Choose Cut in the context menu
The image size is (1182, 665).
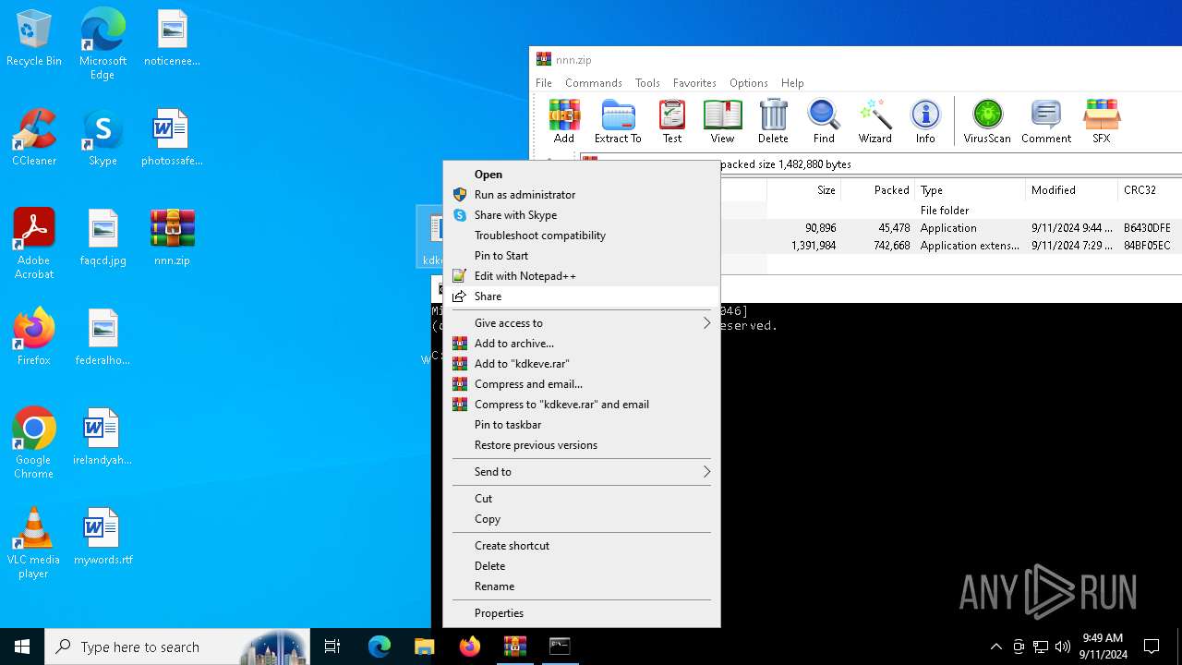coord(582,499)
